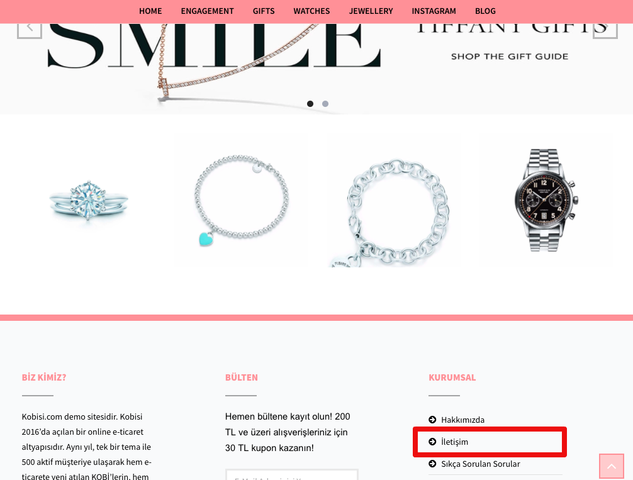This screenshot has height=480, width=633.
Task: Open the diamond ring product image
Action: pos(89,201)
